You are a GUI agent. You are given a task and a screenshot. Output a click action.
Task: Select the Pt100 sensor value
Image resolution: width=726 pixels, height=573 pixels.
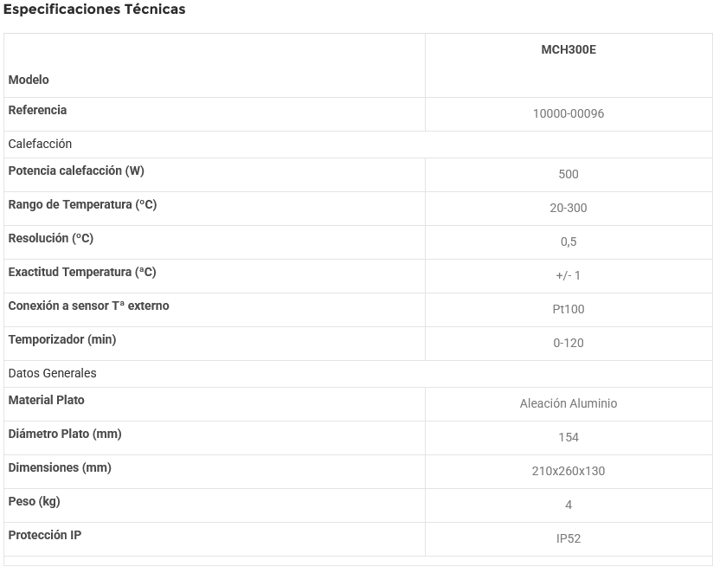point(569,309)
